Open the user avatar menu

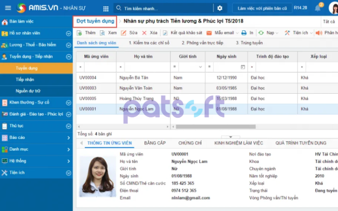[x=334, y=8]
